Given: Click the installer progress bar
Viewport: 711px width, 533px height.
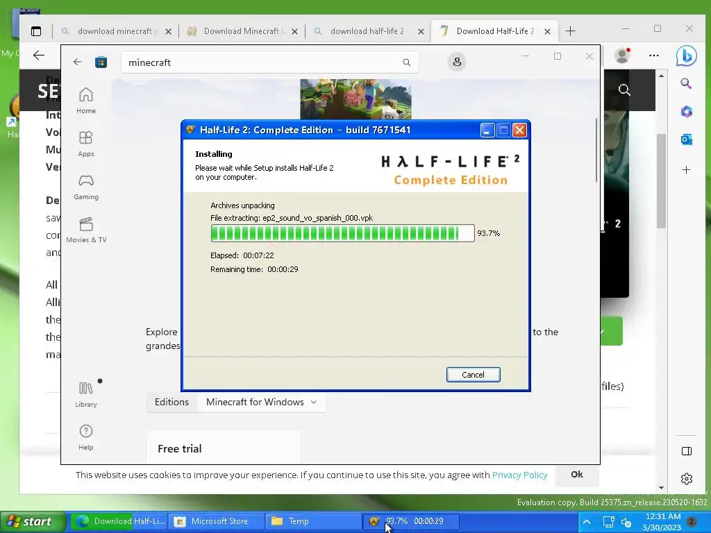Looking at the screenshot, I should (x=342, y=233).
